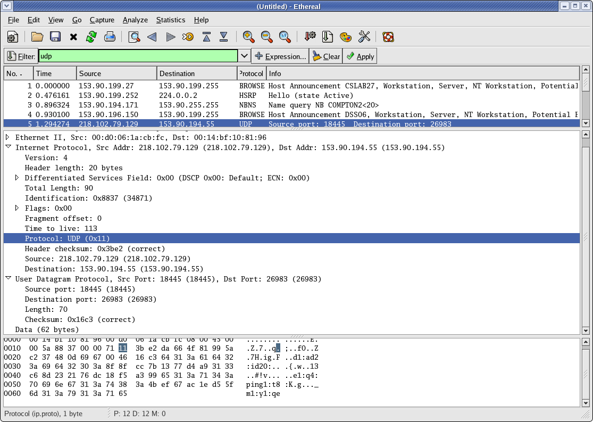Zoom out on packet text
This screenshot has height=422, width=593.
click(266, 37)
